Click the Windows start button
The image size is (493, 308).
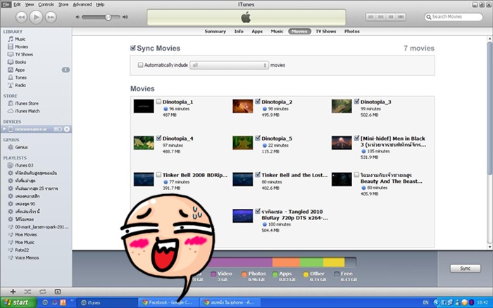click(18, 302)
